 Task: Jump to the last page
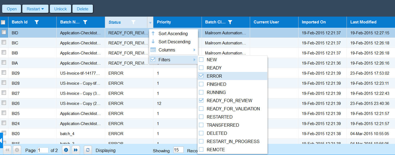point(76,150)
